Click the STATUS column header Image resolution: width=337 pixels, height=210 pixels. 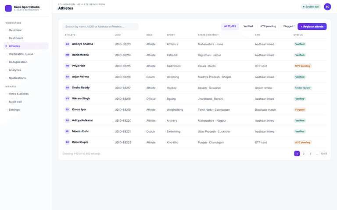coord(298,35)
